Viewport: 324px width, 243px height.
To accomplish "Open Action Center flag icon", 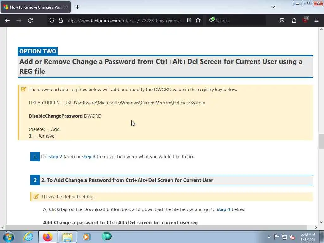I will (x=277, y=237).
